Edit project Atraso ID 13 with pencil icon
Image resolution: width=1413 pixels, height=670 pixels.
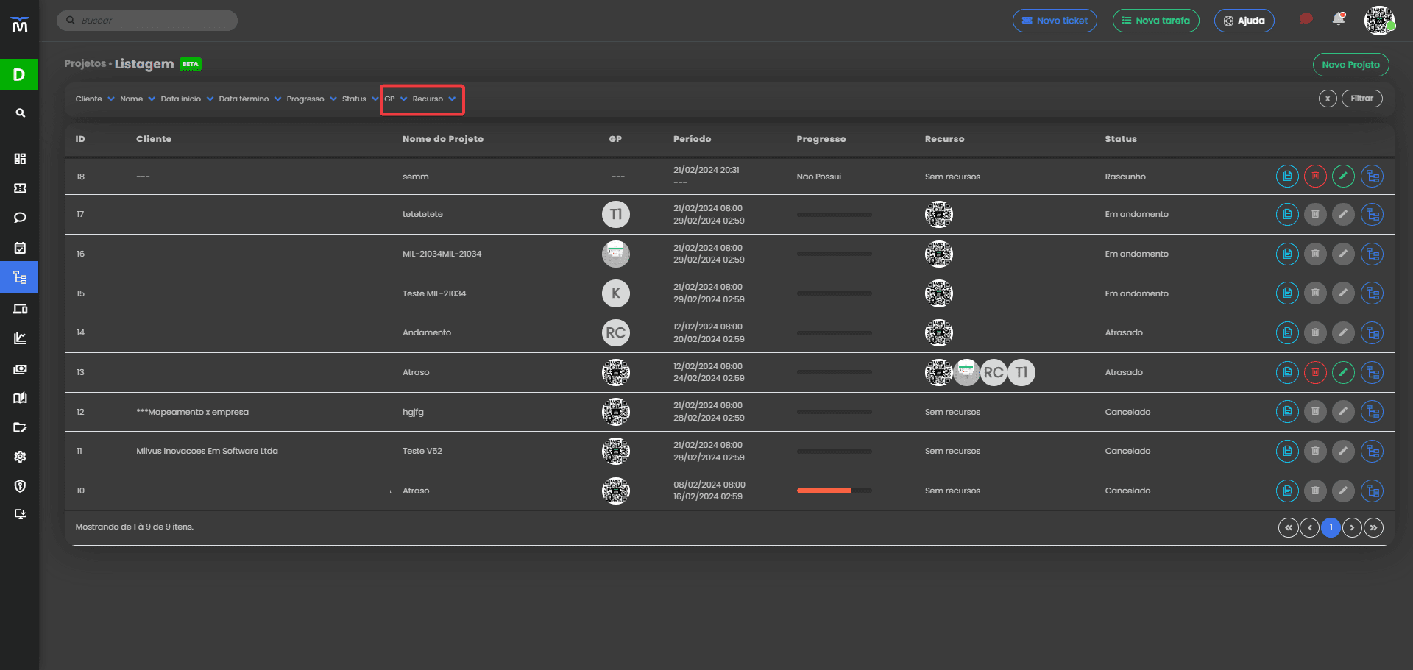[x=1343, y=373]
